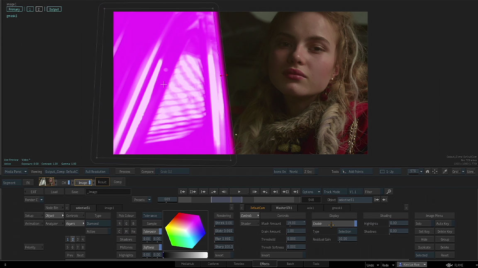Open the zoom 57% dropdown arrow
Image resolution: width=478 pixels, height=268 pixels.
tap(421, 172)
